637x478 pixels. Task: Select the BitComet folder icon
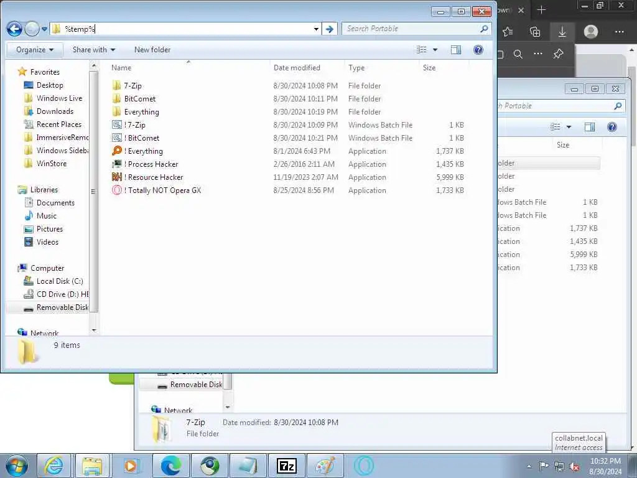[116, 98]
